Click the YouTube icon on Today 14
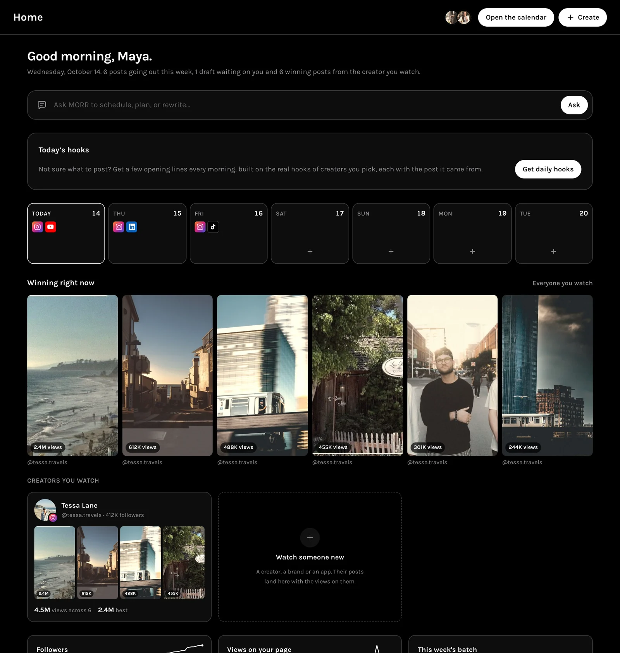 coord(51,227)
